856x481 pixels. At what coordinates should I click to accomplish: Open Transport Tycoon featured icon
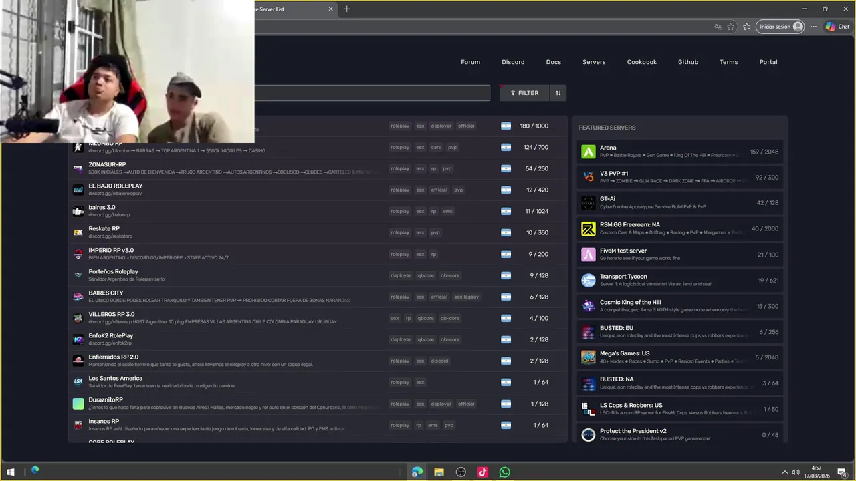(588, 281)
